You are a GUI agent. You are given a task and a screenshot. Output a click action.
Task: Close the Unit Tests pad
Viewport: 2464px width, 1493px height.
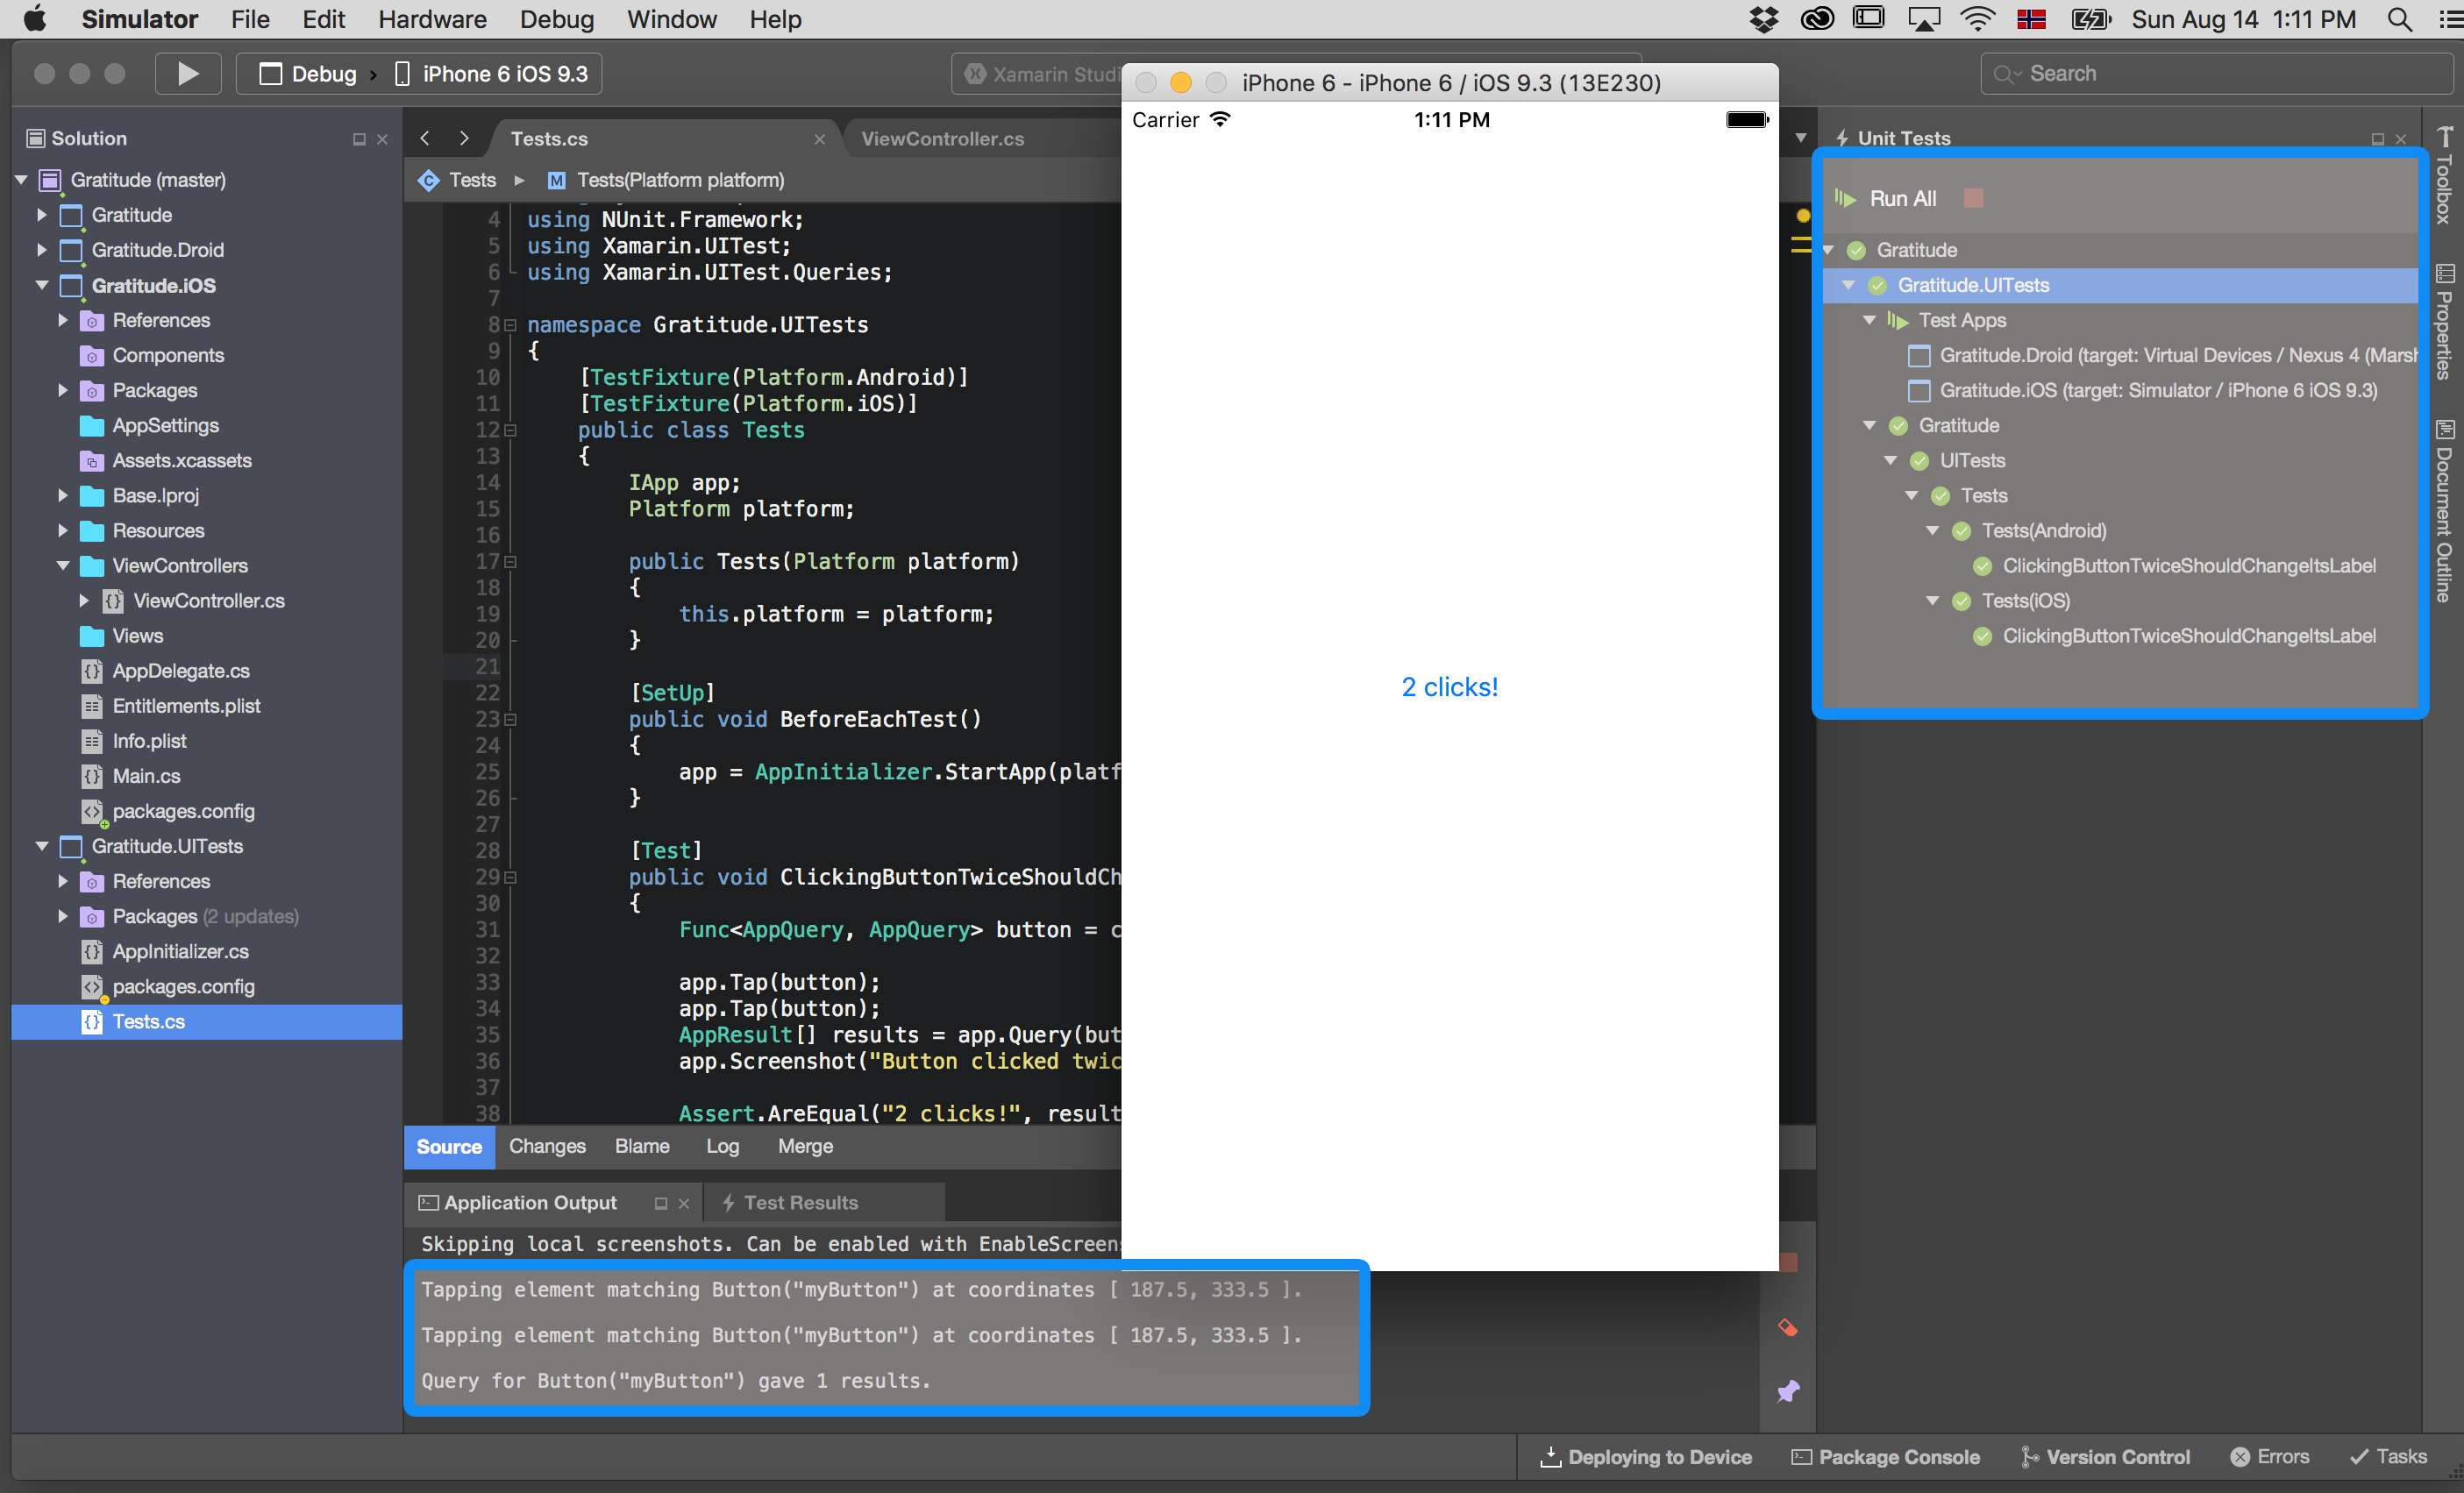[x=2400, y=139]
